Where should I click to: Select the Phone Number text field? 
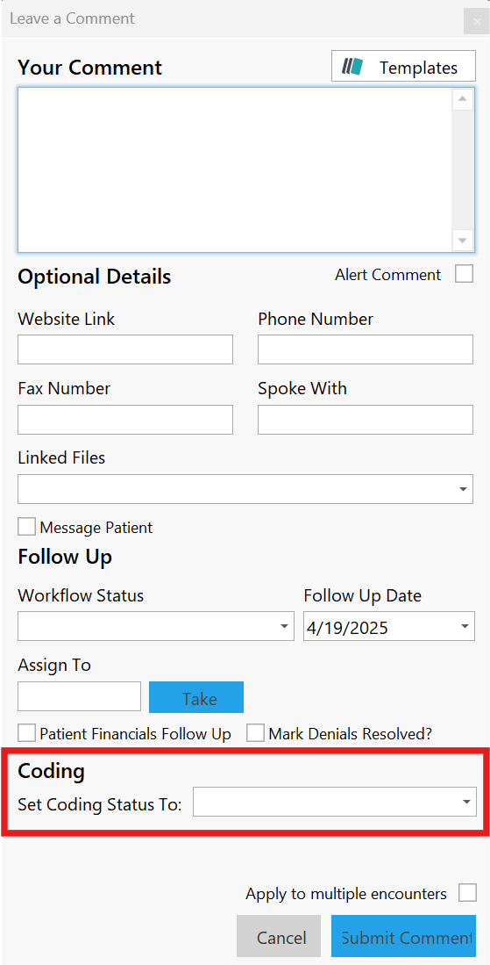coord(366,349)
